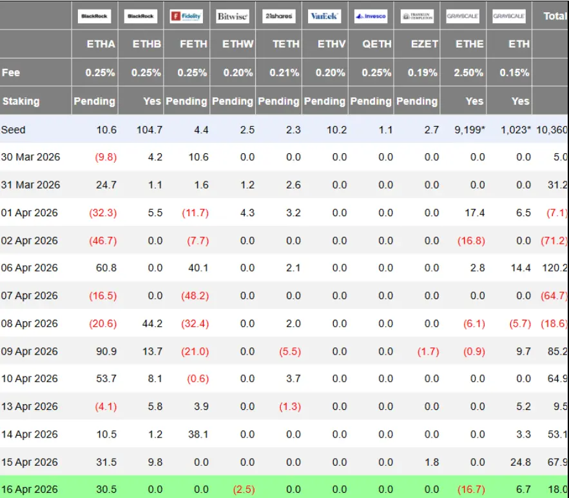Click the 21shares logo

pos(278,16)
